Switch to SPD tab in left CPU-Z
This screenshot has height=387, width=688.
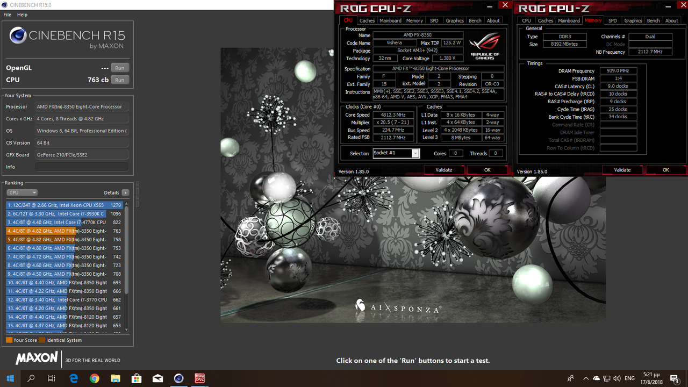pos(434,20)
